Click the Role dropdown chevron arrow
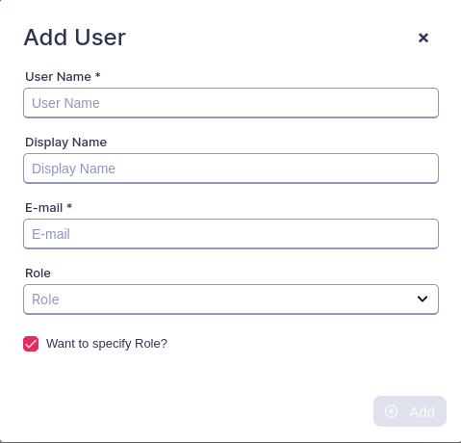This screenshot has width=461, height=443. (x=423, y=299)
